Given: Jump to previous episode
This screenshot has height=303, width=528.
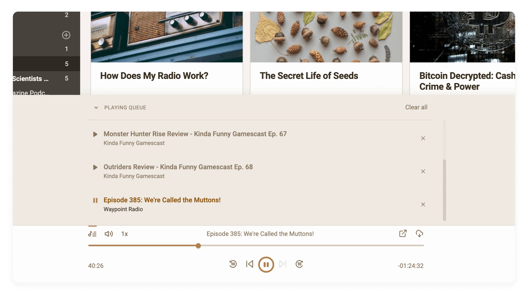Looking at the screenshot, I should [x=250, y=264].
